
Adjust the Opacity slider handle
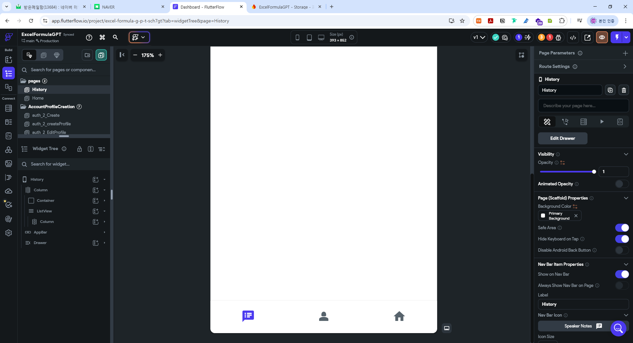pos(594,172)
